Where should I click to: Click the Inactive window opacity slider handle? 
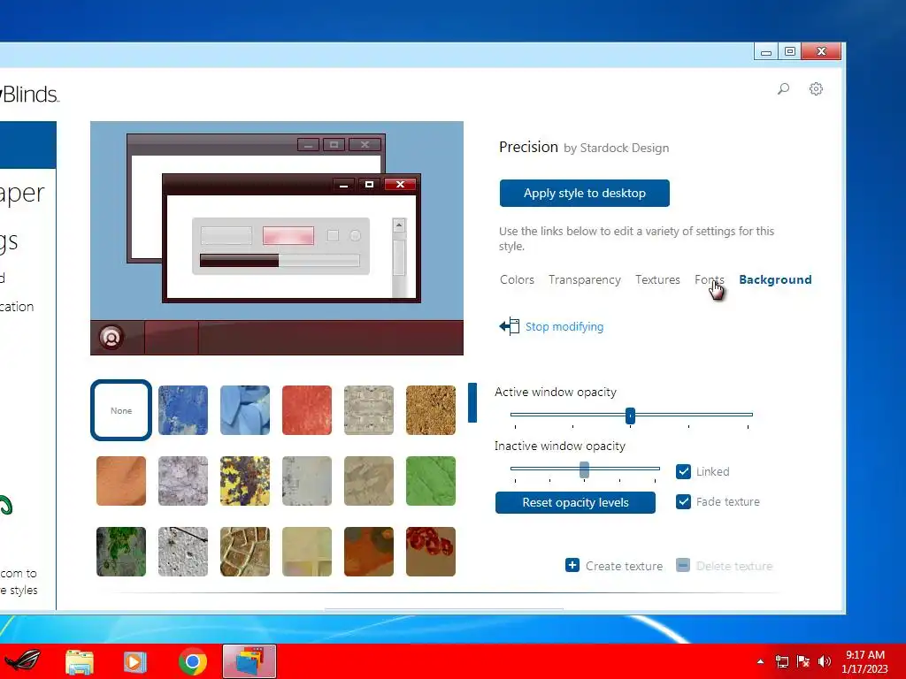tap(584, 469)
